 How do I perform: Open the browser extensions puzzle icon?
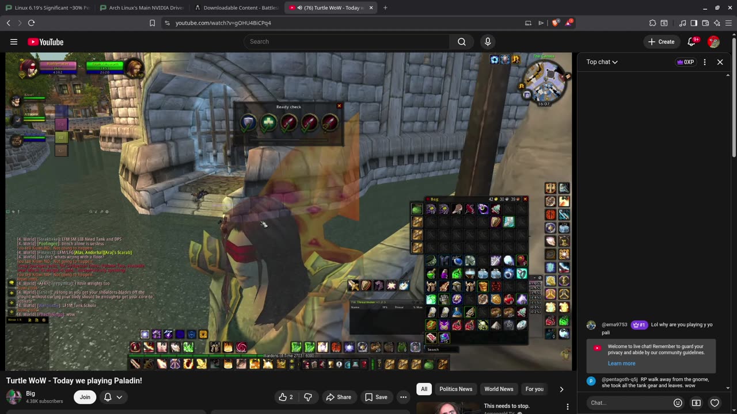[x=652, y=23]
